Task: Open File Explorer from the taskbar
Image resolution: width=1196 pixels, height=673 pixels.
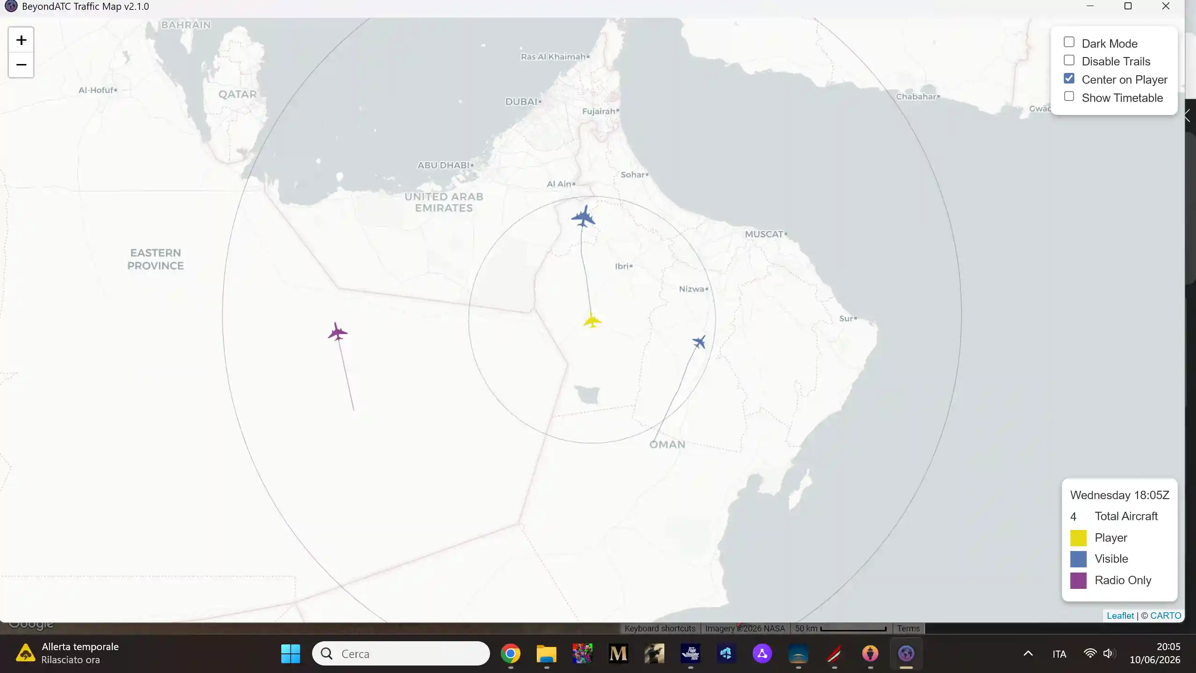Action: [546, 653]
